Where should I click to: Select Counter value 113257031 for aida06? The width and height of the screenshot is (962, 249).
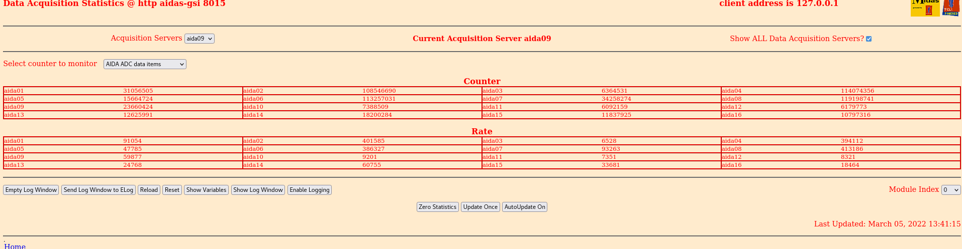379,99
